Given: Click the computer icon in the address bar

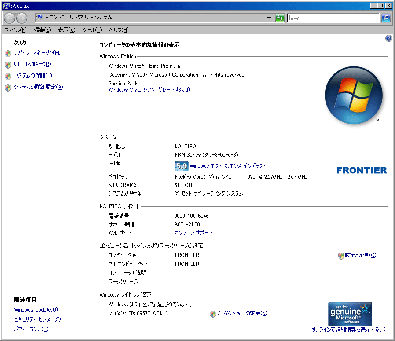Looking at the screenshot, I should point(39,17).
